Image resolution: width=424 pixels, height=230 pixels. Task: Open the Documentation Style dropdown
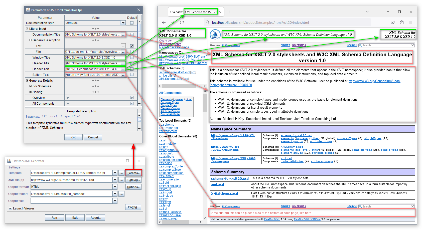[x=123, y=23]
